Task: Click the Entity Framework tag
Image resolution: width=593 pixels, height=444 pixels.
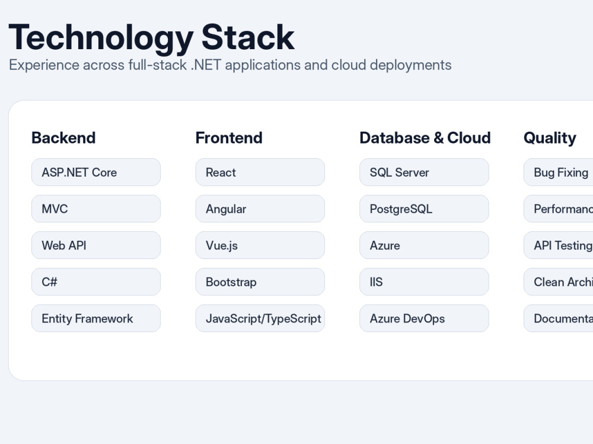Action: (96, 318)
